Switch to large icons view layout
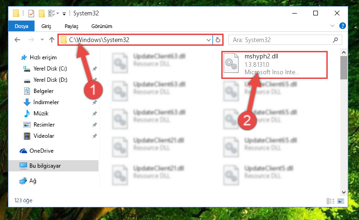359x220 pixels. pyautogui.click(x=341, y=201)
